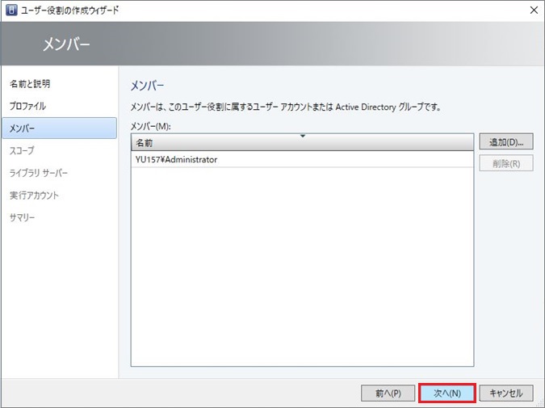Jump to the スコープ step
Image resolution: width=545 pixels, height=408 pixels.
tap(22, 150)
